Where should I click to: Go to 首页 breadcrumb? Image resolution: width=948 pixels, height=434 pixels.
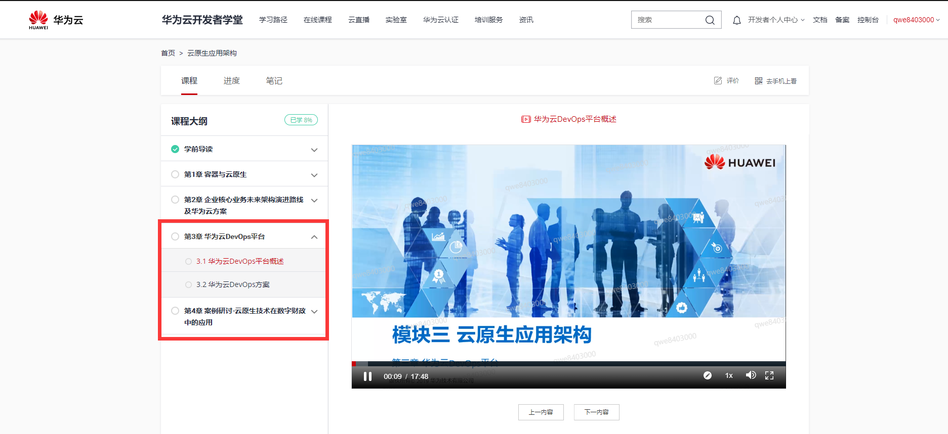tap(168, 53)
